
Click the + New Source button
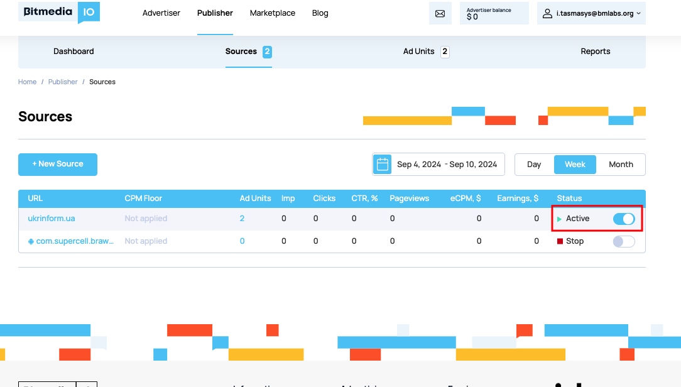point(58,164)
